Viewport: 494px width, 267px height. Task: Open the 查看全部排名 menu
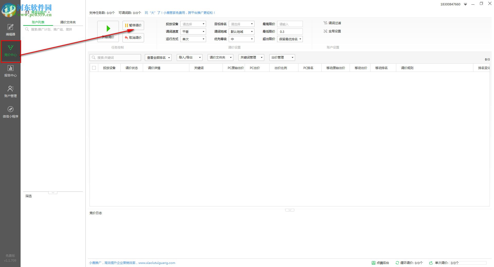coord(158,58)
